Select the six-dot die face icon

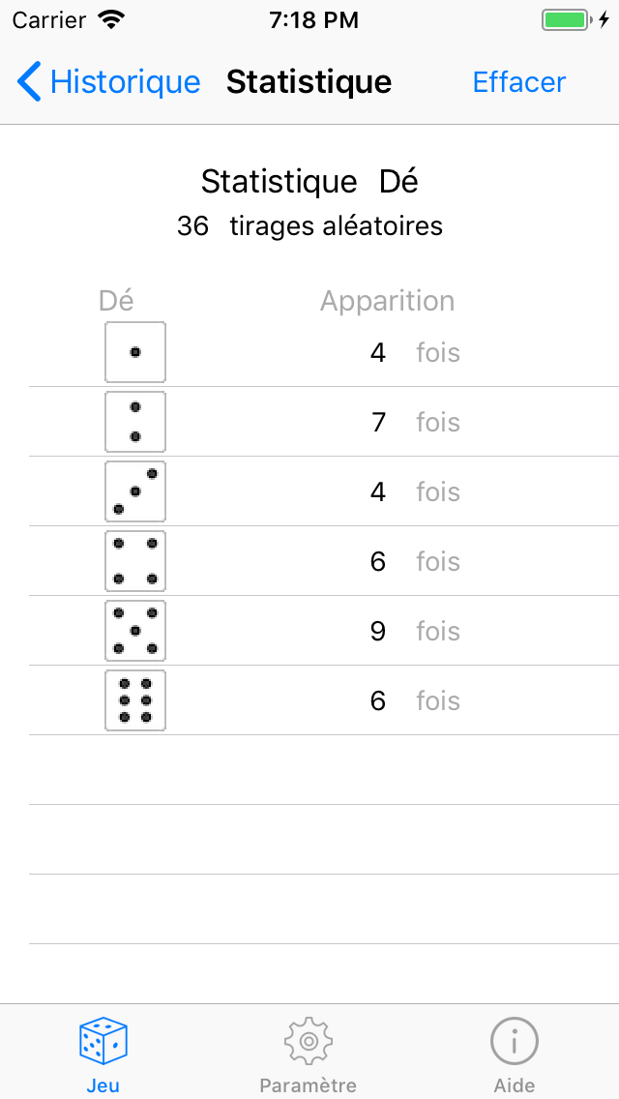point(135,700)
